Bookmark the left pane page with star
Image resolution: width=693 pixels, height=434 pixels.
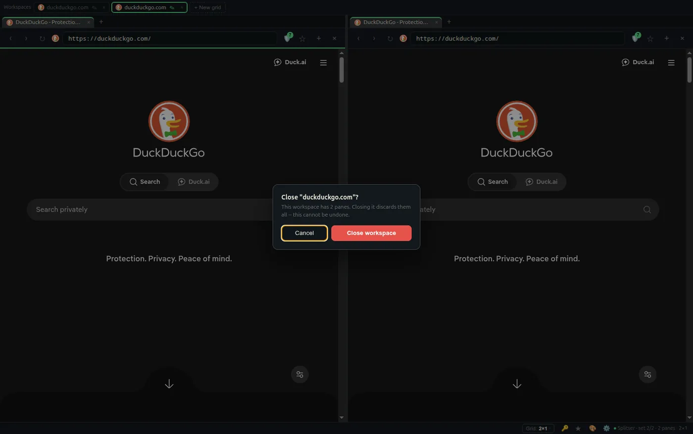(302, 38)
